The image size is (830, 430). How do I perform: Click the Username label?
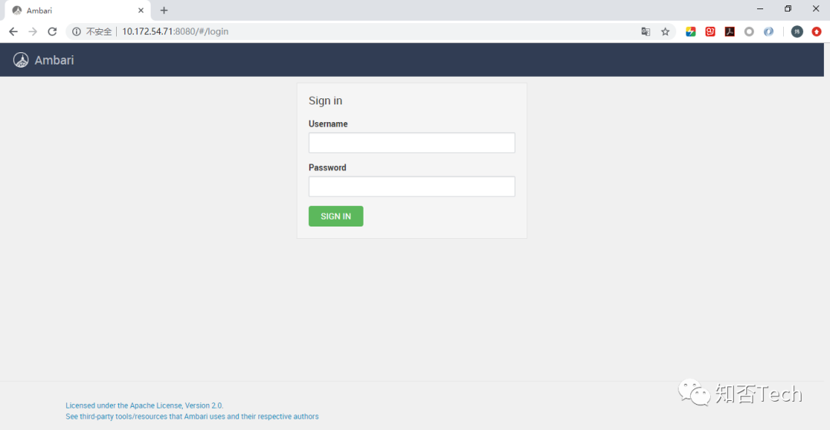point(328,124)
